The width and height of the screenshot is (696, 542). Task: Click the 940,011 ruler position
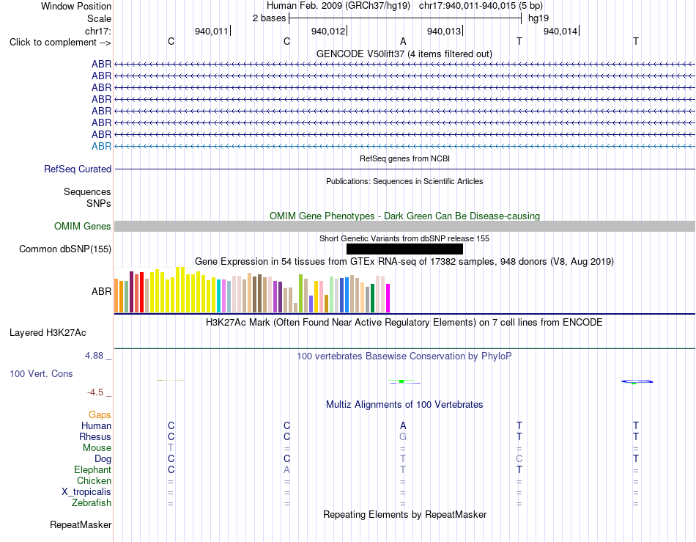(212, 31)
